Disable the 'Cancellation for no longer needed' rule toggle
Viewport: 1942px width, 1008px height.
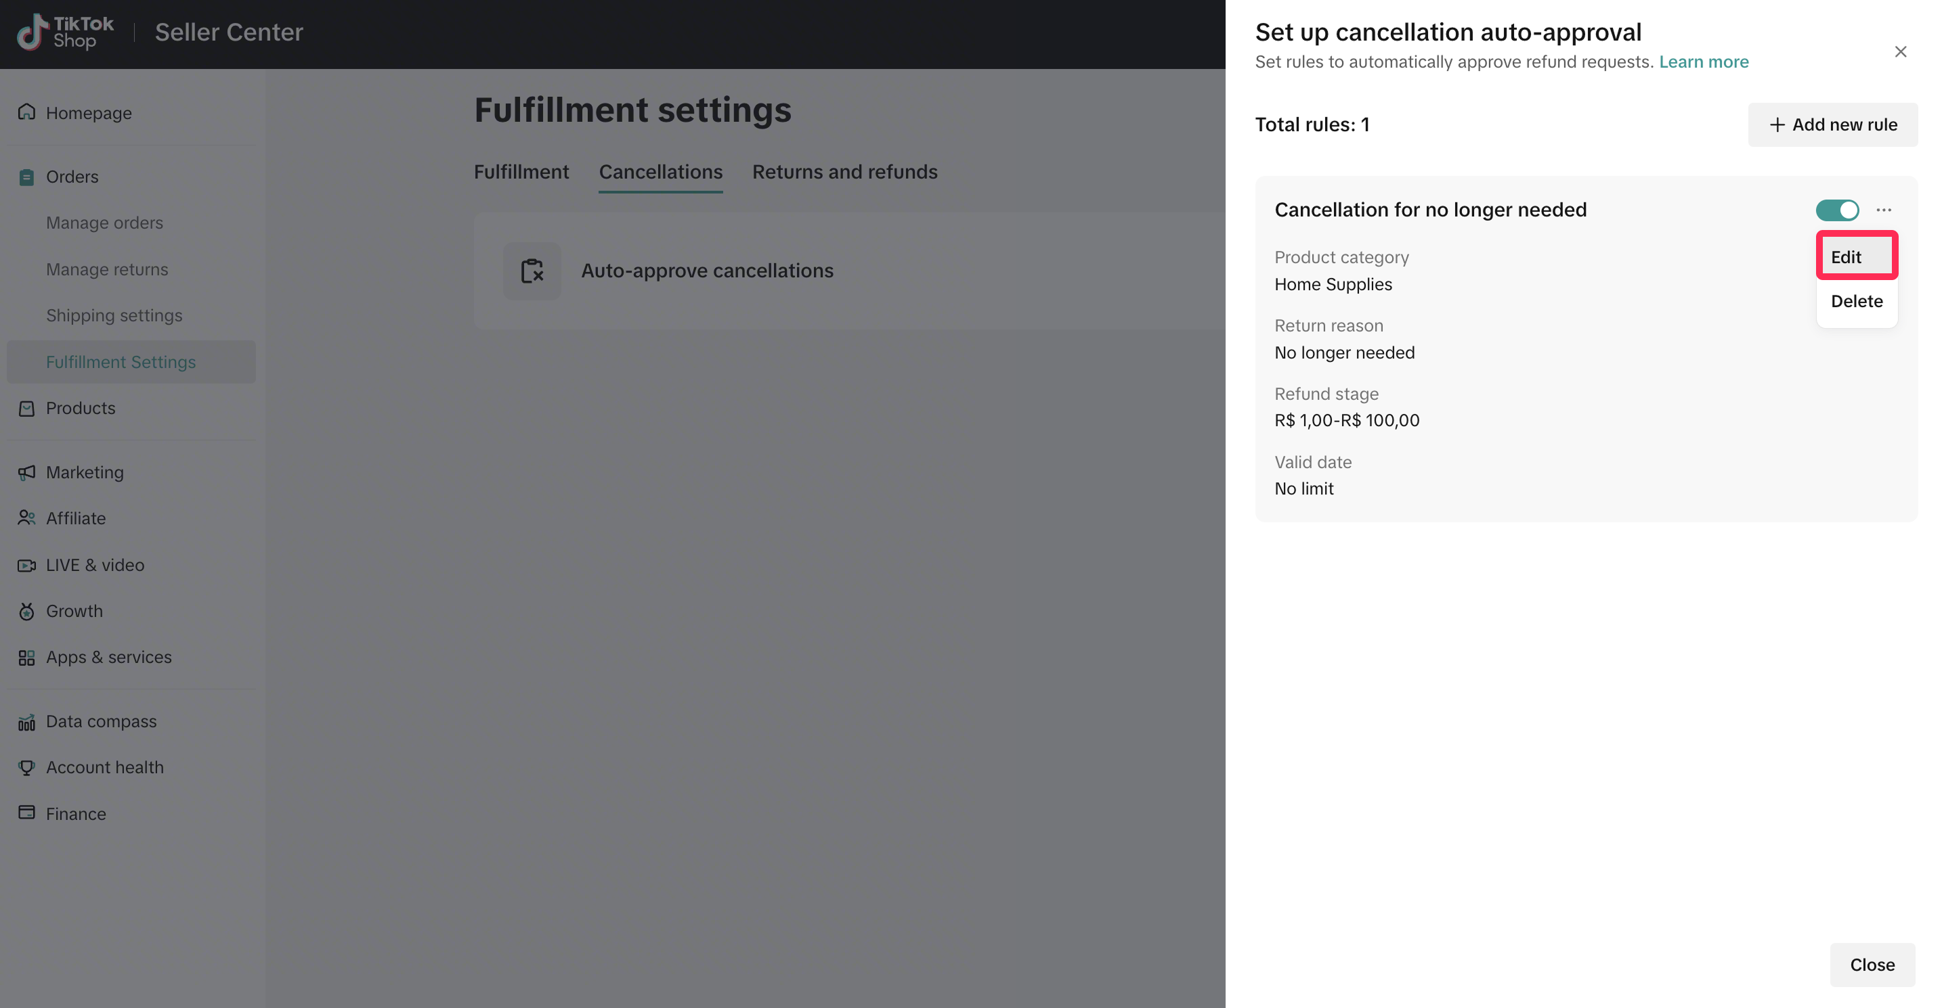point(1836,210)
